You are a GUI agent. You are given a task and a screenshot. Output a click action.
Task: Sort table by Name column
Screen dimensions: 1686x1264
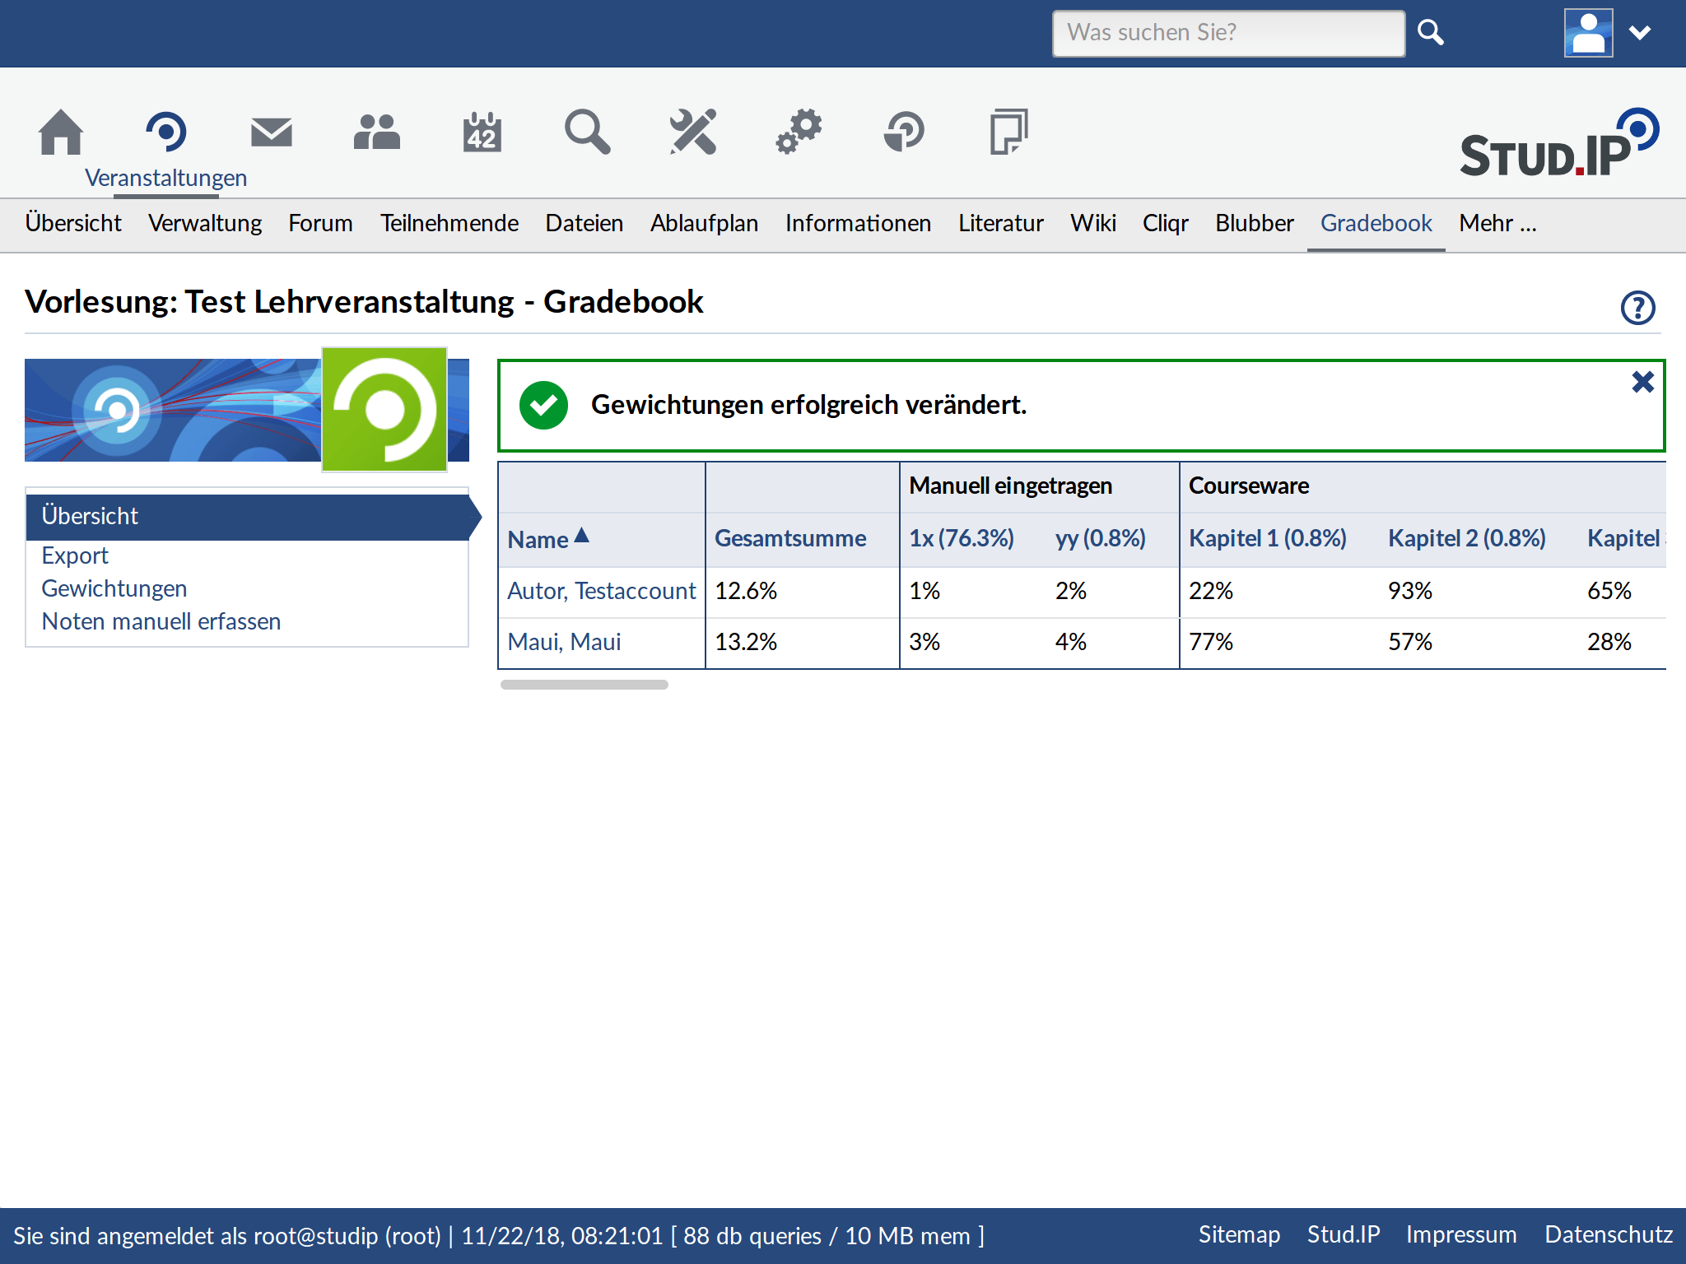tap(538, 540)
